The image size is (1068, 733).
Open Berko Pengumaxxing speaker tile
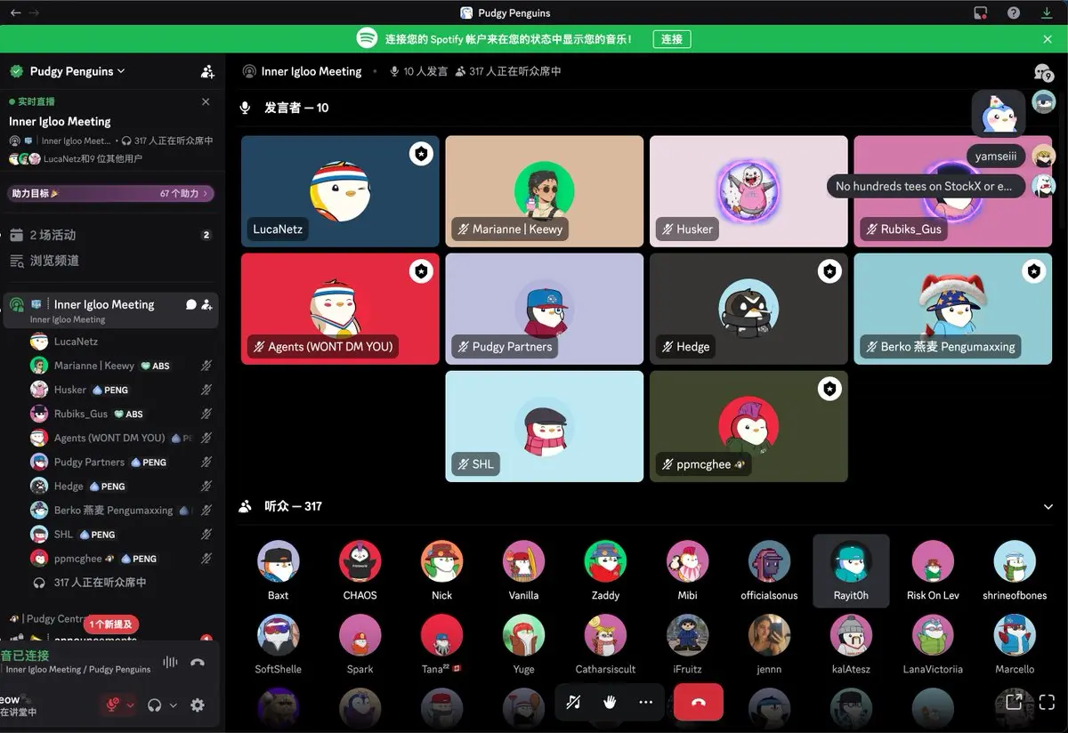point(952,309)
